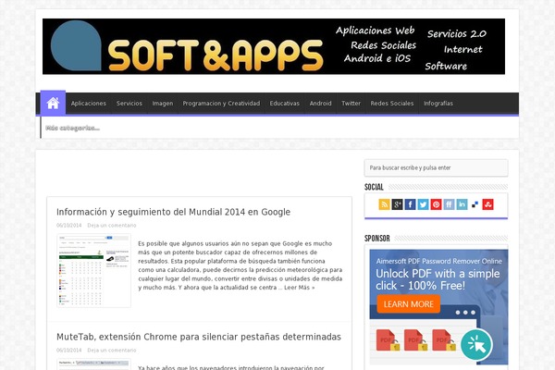Open article 'Información y seguimiento del Mundial 2014'

[173, 212]
